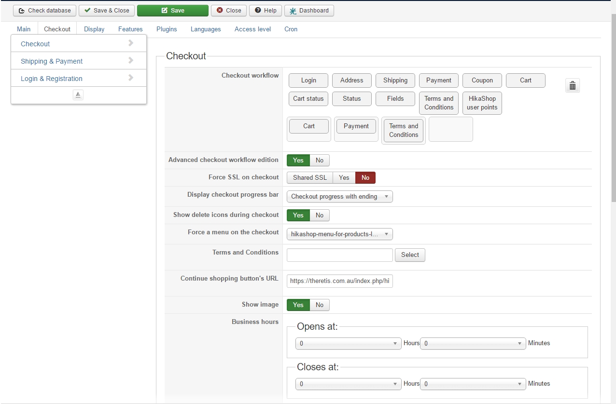The height and width of the screenshot is (404, 616).
Task: Switch to the Display tab
Action: click(94, 29)
